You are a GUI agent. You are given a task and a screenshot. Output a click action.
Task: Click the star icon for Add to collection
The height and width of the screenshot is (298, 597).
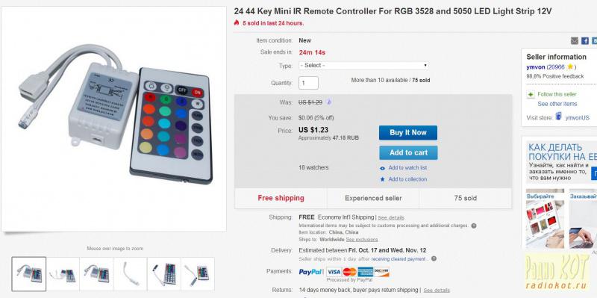383,179
